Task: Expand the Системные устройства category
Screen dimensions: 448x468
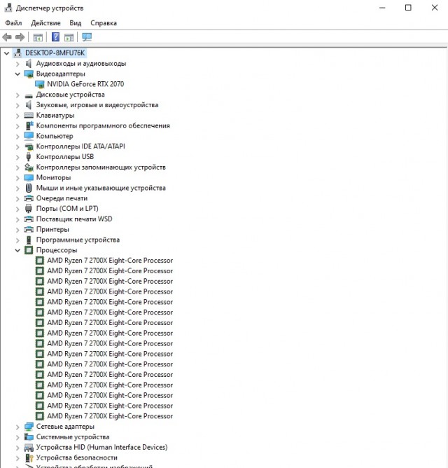Action: coord(17,437)
